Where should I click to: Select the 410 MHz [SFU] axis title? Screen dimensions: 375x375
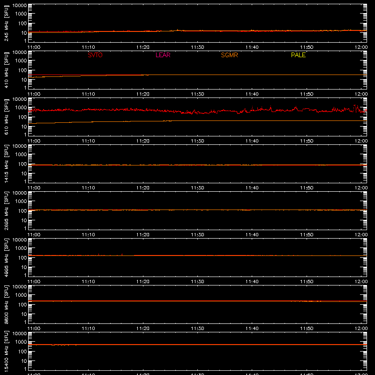pyautogui.click(x=6, y=70)
